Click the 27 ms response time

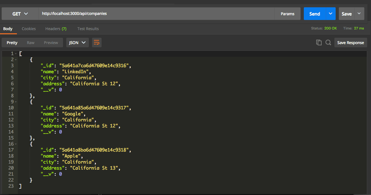click(x=359, y=28)
